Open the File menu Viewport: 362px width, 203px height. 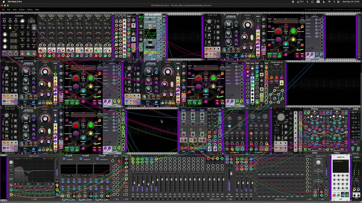coord(3,10)
